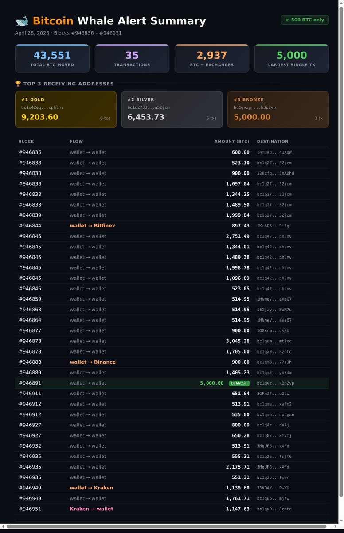Viewport: 344px width, 533px height.
Task: Select block number #946863
Action: tap(30, 310)
